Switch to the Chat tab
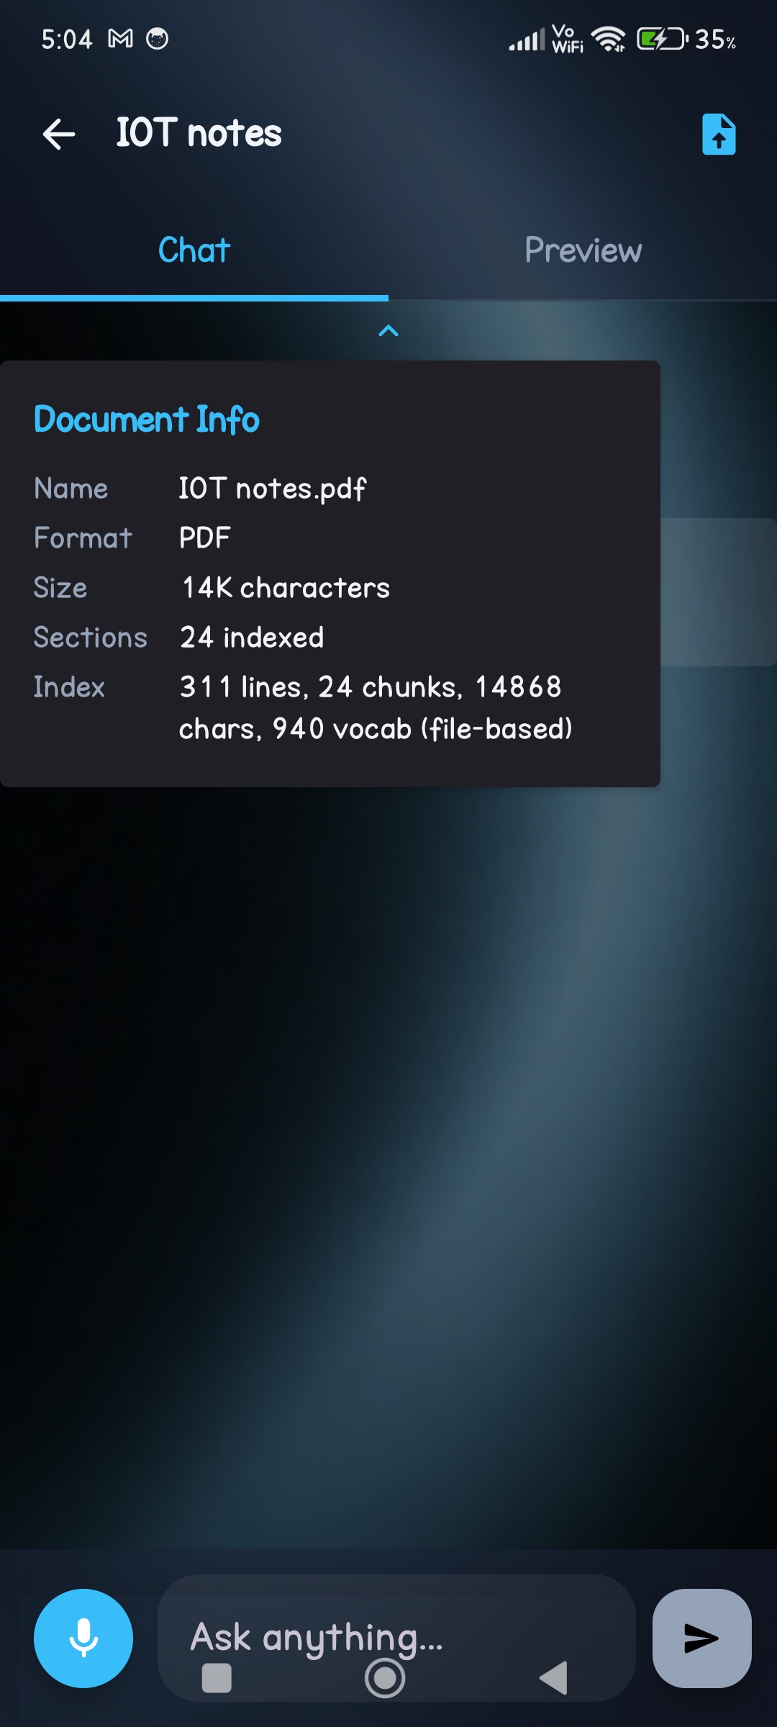This screenshot has height=1727, width=777. 194,250
